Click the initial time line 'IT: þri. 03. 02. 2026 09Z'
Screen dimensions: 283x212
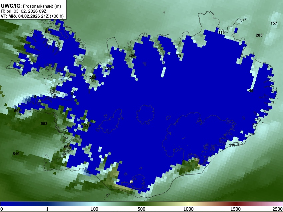pos(23,11)
